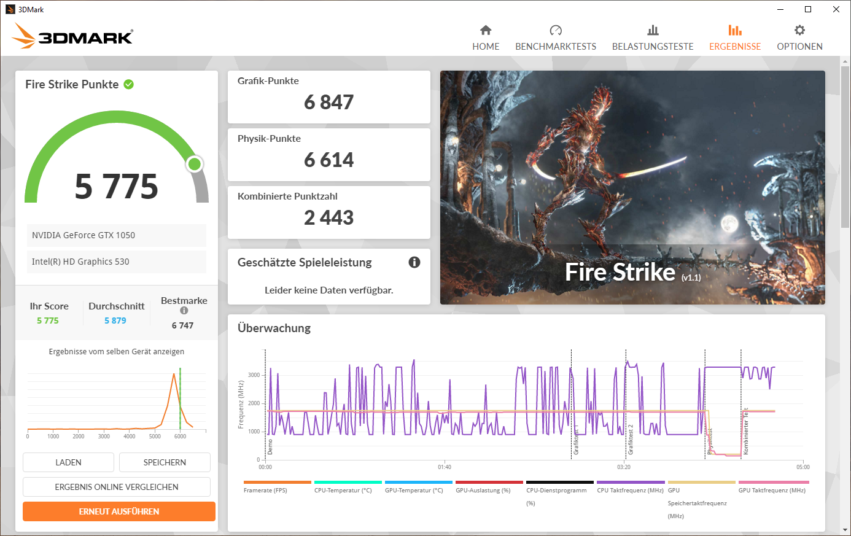The image size is (851, 536).
Task: Toggle GPU-Auslastung (%) legend entry
Action: click(489, 487)
